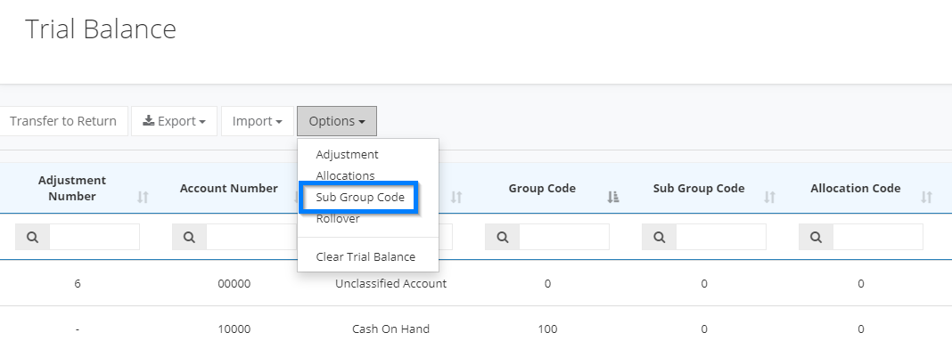Focus the Sub Group Code filter field

720,237
